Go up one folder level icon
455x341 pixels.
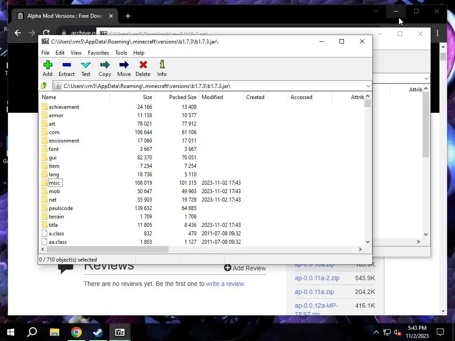(x=44, y=86)
